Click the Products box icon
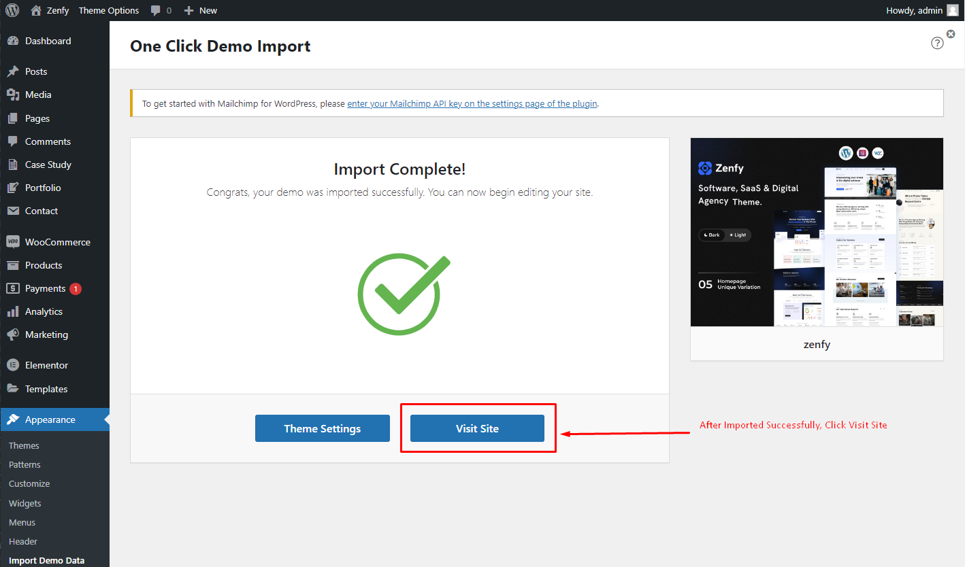The image size is (965, 567). click(x=13, y=265)
